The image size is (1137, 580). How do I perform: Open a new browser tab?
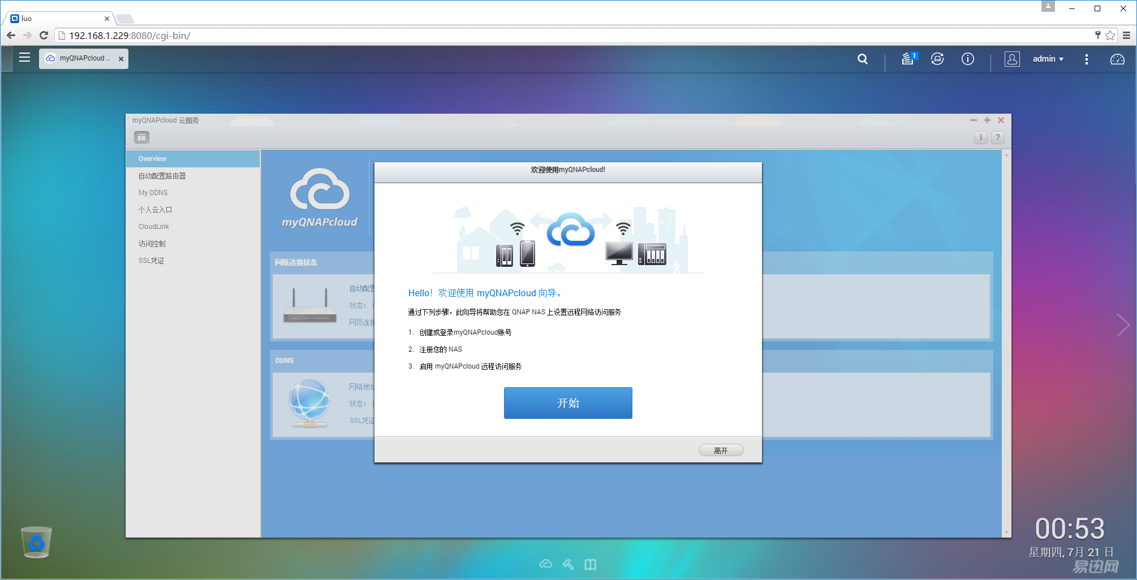(x=125, y=19)
